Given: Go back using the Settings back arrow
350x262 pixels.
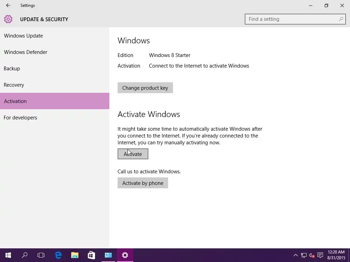Looking at the screenshot, I should [8, 5].
